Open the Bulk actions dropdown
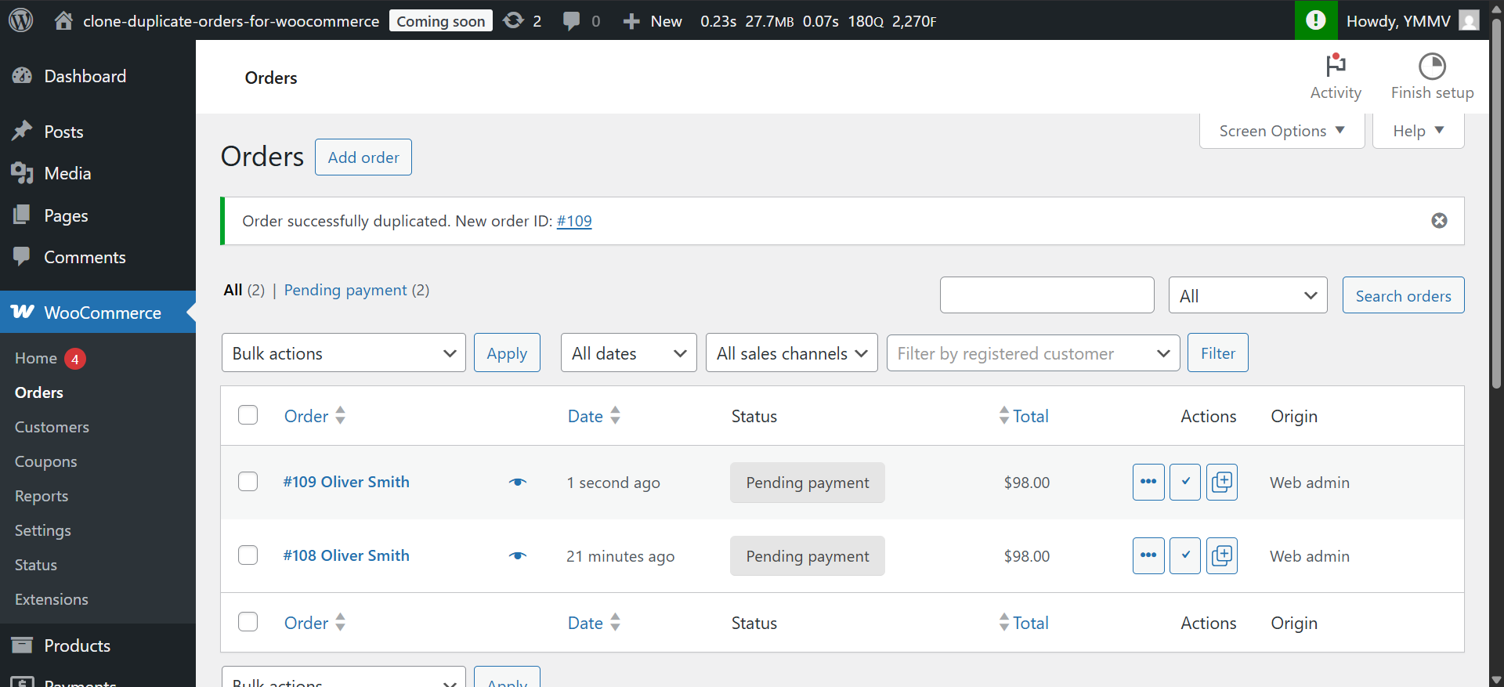The width and height of the screenshot is (1504, 687). point(344,353)
